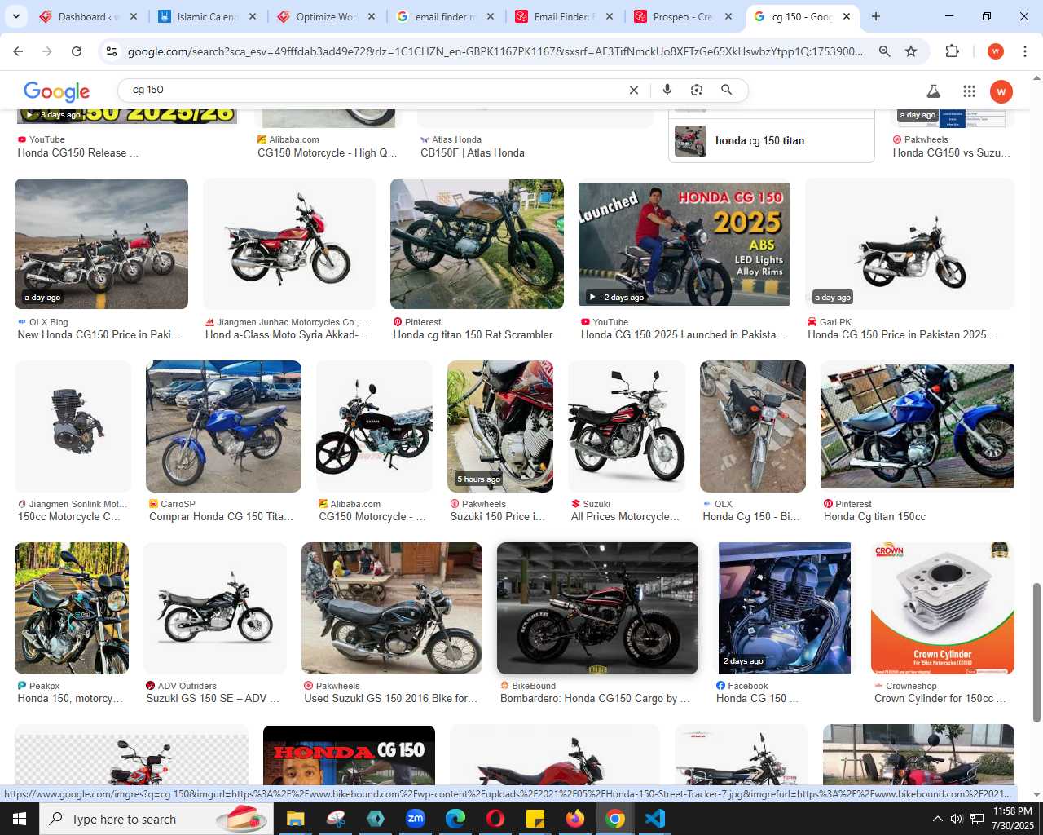Open the tab search dropdown arrow
Screen dimensions: 1043x835
click(x=15, y=16)
